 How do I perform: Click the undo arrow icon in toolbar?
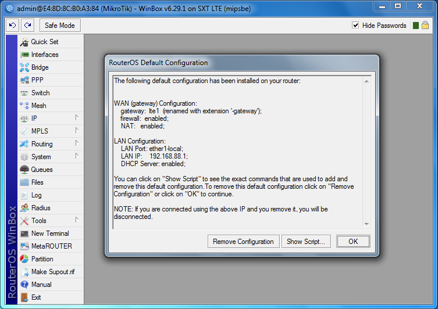tap(13, 26)
